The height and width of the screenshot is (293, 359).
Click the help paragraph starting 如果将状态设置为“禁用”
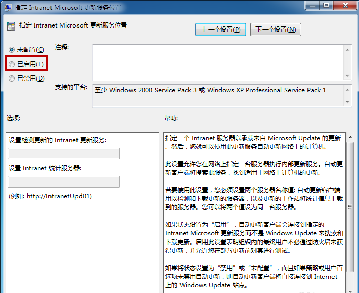point(254,276)
